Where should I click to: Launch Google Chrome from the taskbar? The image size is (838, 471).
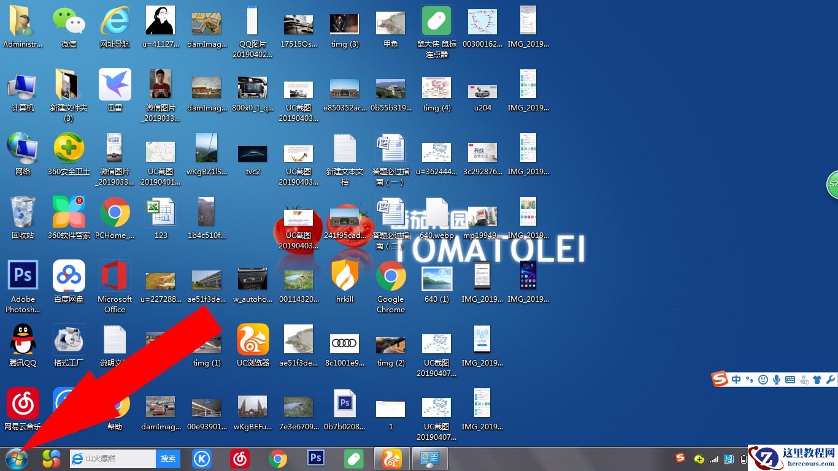click(277, 458)
